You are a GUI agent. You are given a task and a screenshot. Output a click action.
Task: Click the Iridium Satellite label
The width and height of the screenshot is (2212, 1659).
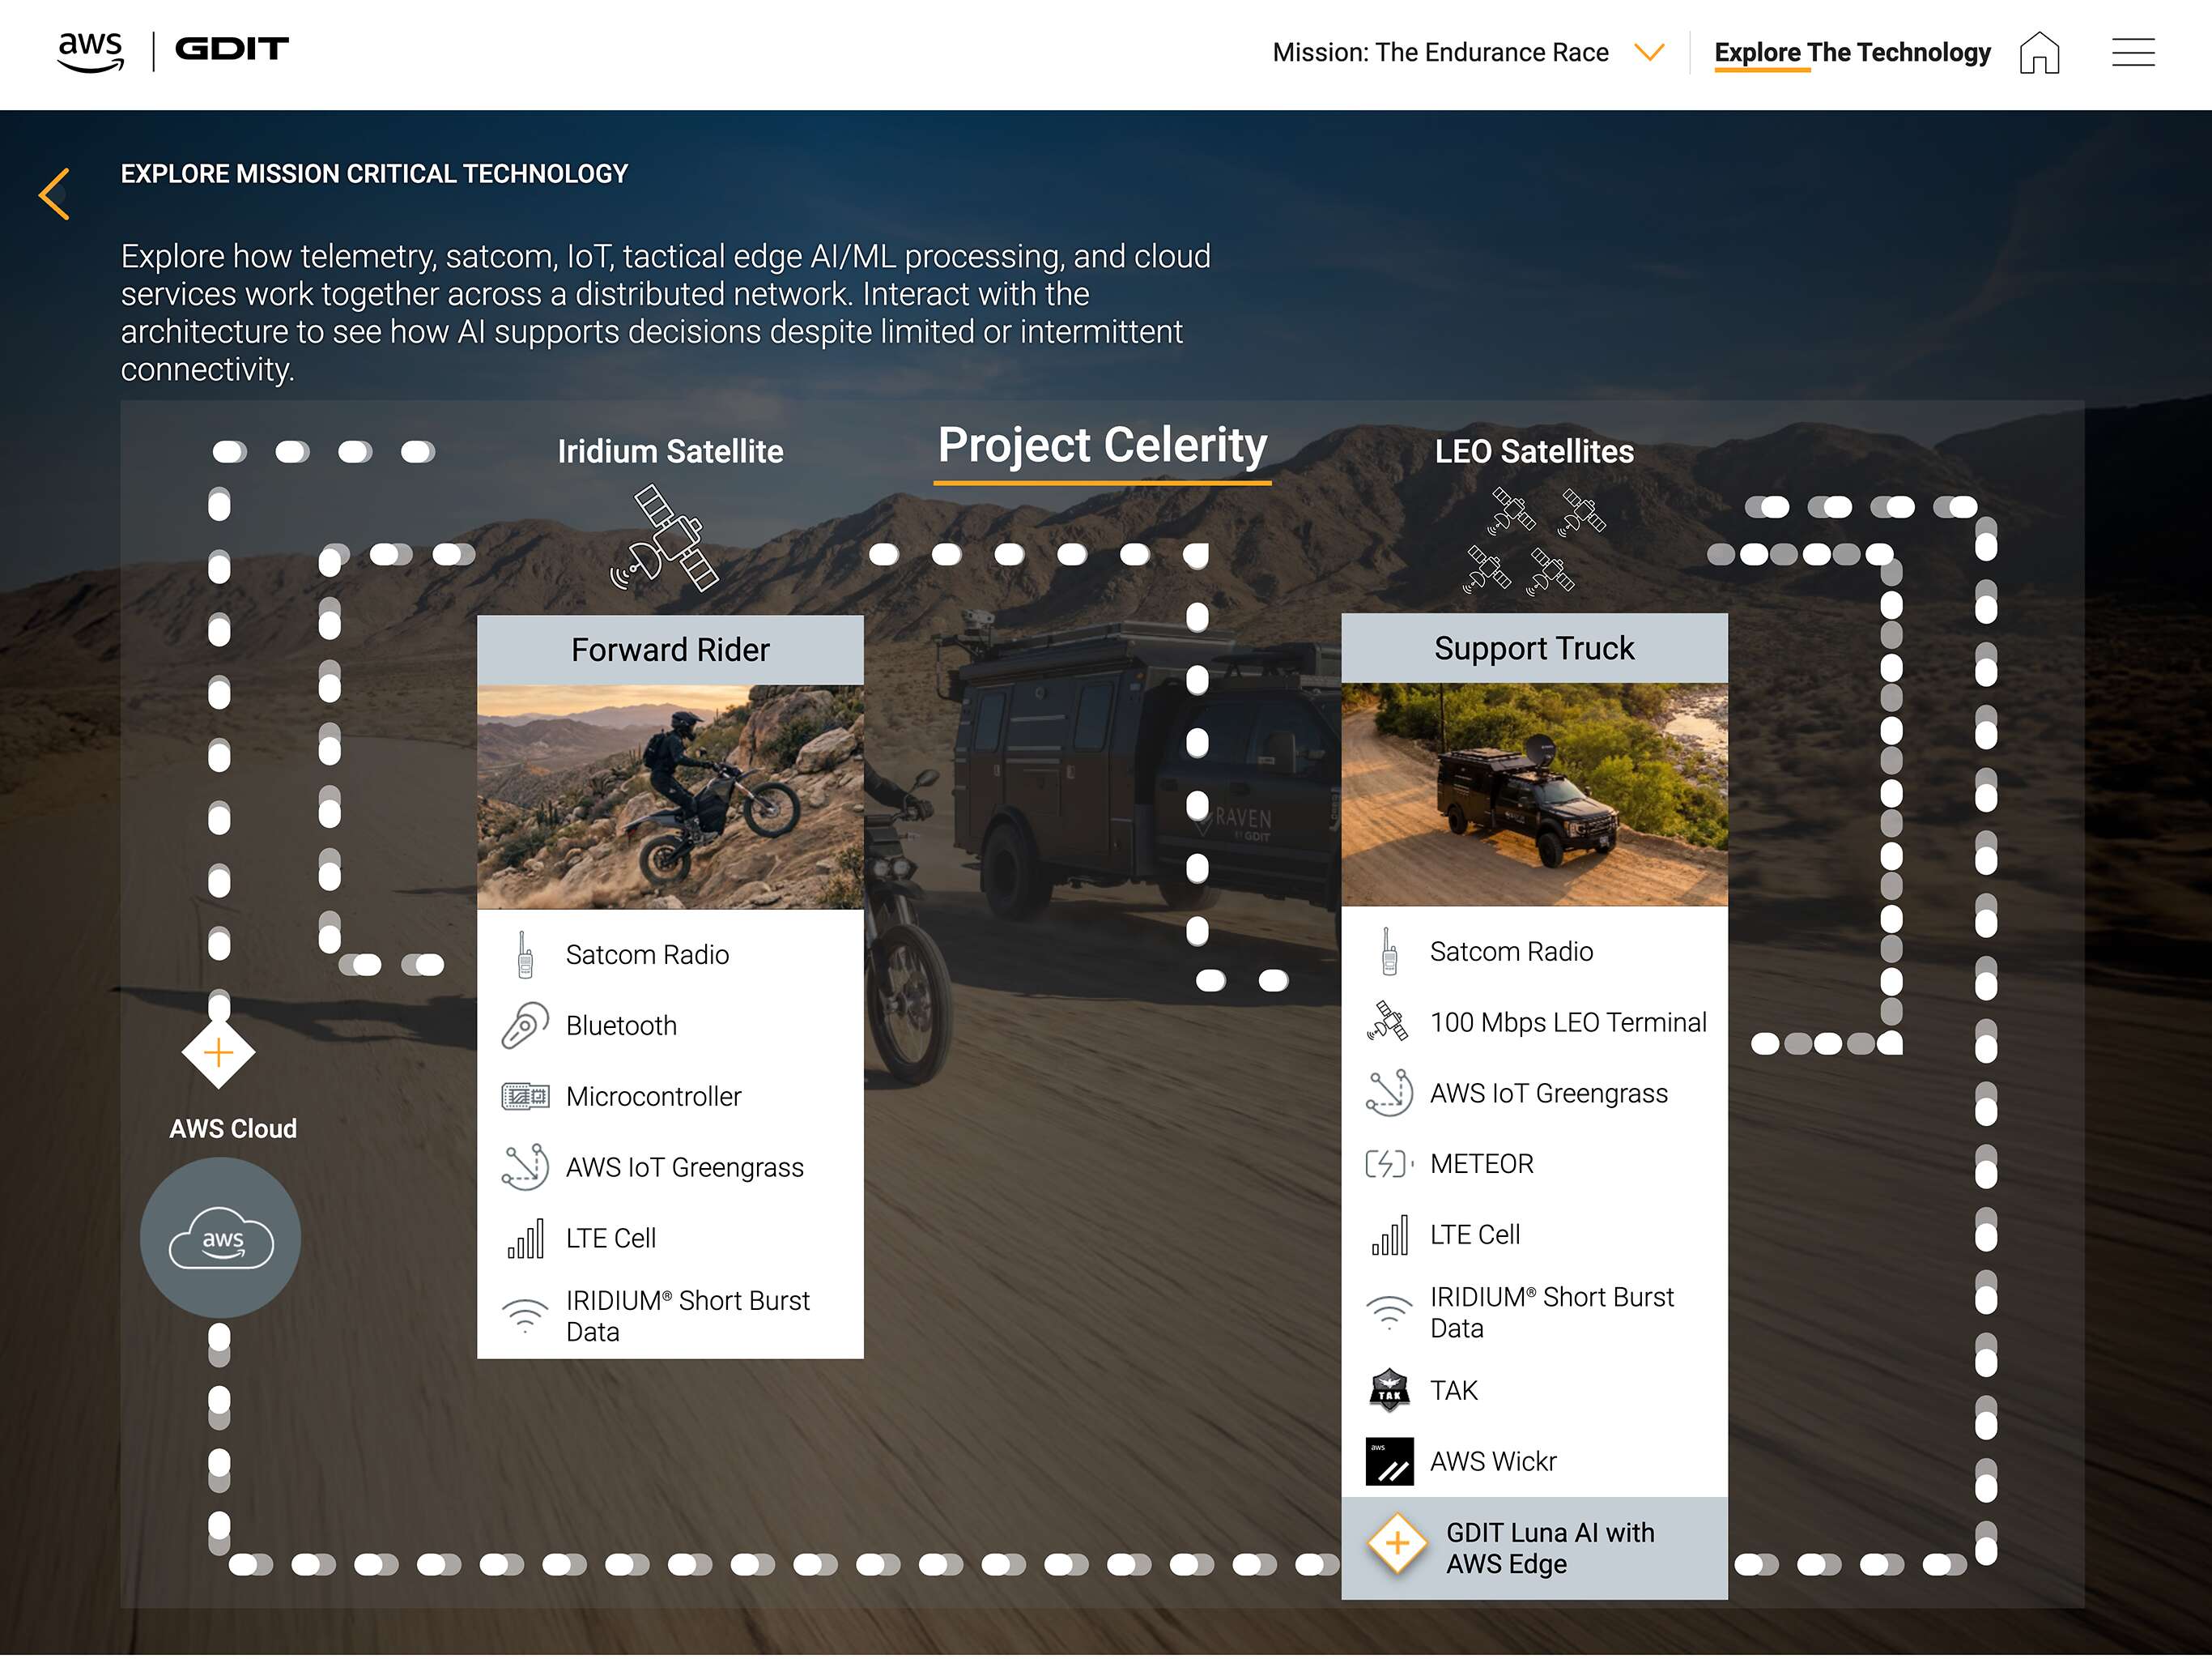pos(670,451)
